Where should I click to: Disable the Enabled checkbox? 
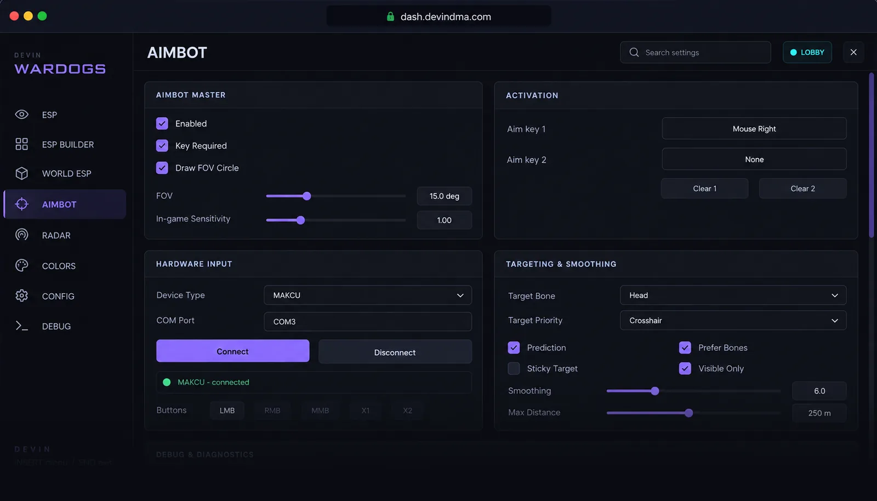(162, 123)
